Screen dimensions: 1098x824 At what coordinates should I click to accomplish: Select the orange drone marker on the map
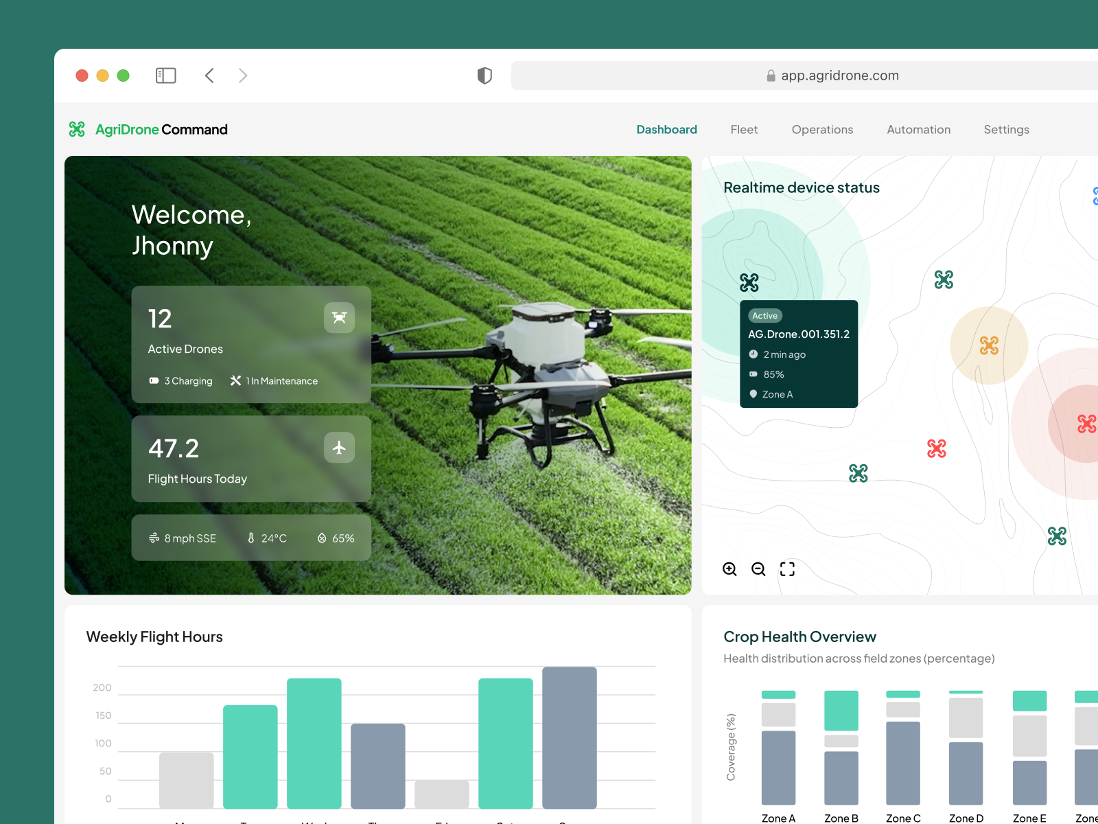(988, 345)
